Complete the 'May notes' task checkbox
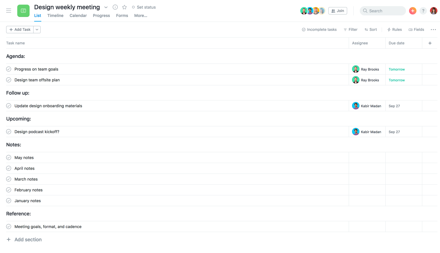This screenshot has height=253, width=440. click(x=9, y=158)
